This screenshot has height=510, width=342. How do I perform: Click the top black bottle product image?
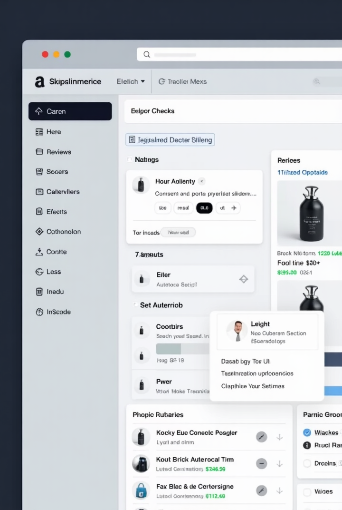[x=310, y=213]
